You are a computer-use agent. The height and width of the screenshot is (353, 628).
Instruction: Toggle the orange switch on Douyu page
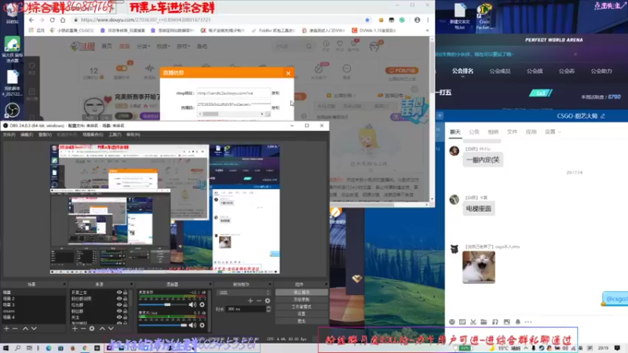pos(122,68)
